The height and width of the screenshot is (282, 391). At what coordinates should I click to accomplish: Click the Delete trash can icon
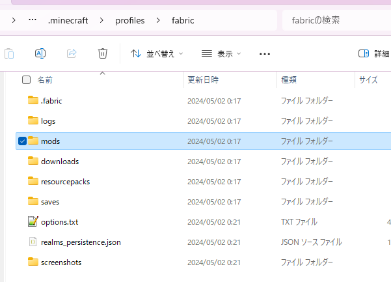[x=103, y=53]
